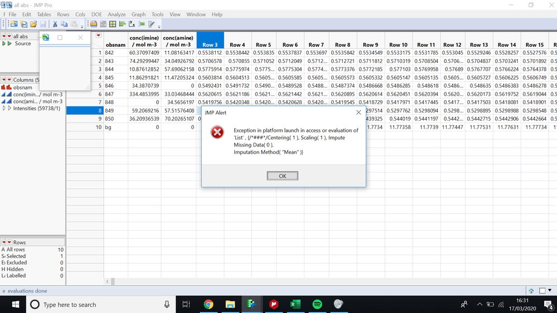The image size is (557, 313).
Task: Click the taskbar microphone search icon
Action: point(167,305)
